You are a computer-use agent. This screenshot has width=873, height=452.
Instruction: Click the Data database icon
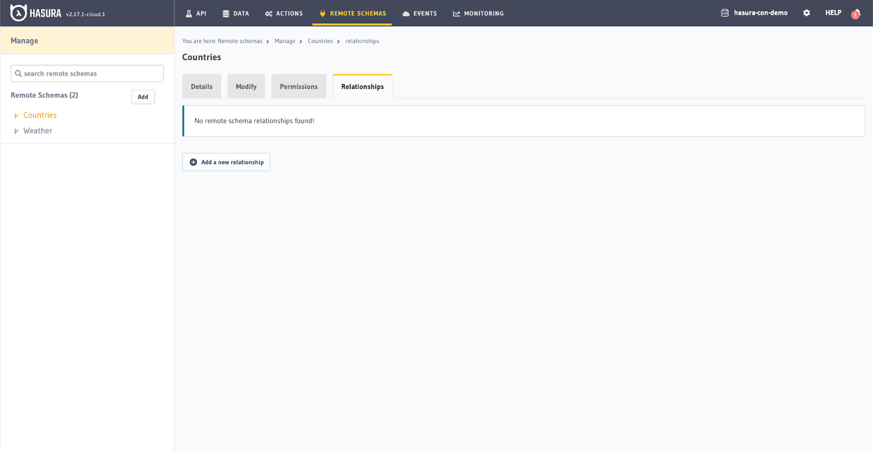(226, 14)
